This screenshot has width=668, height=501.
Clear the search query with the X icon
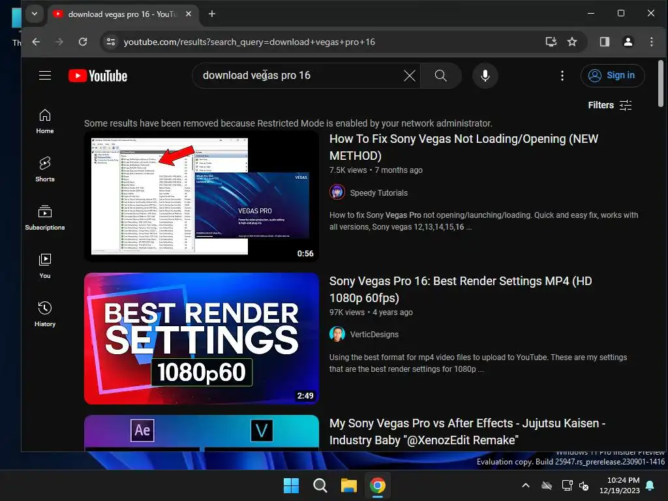tap(410, 76)
